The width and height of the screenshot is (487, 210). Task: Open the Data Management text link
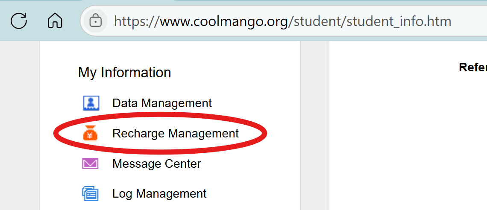tap(162, 103)
